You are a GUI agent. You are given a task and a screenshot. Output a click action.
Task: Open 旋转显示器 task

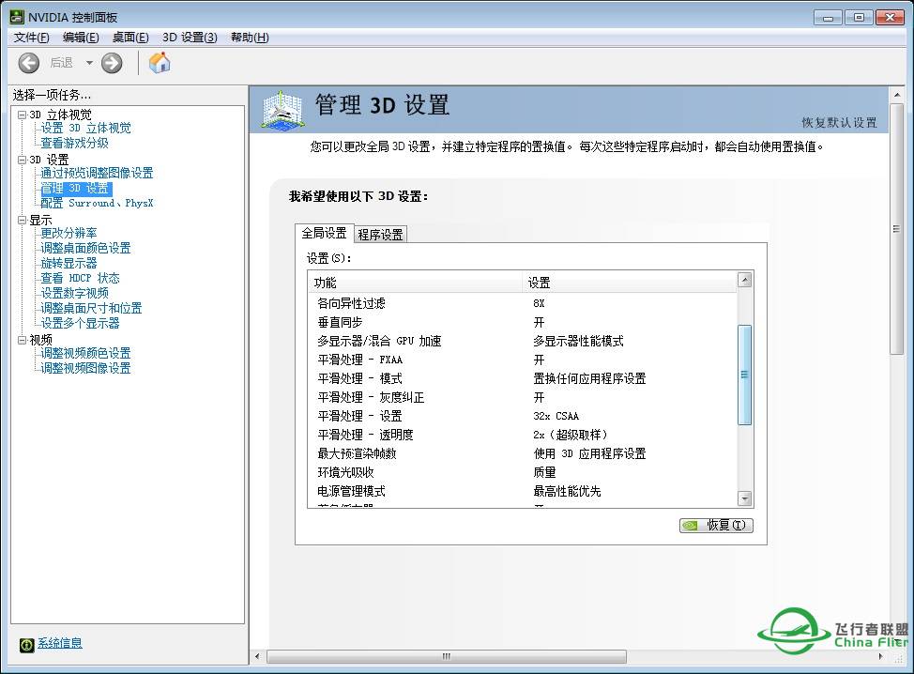[x=69, y=264]
